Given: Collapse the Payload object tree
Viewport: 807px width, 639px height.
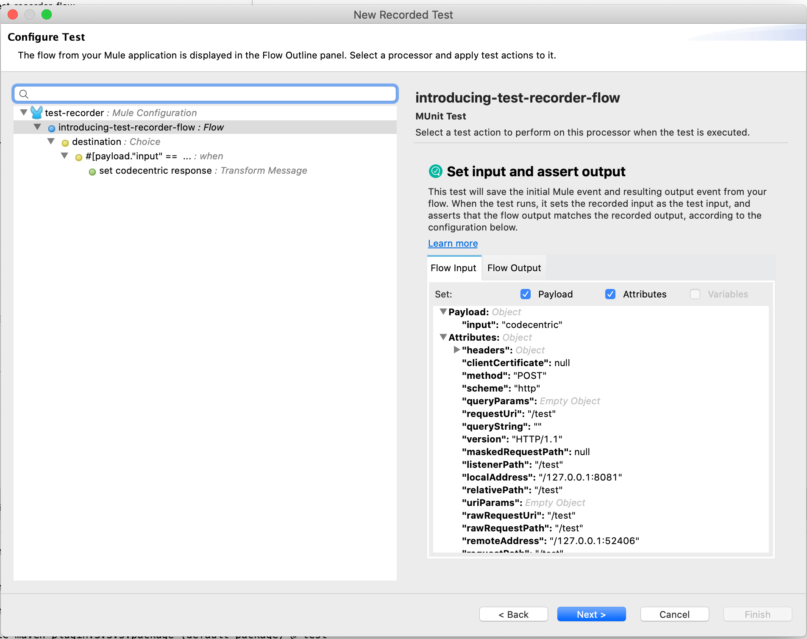Looking at the screenshot, I should pyautogui.click(x=443, y=312).
